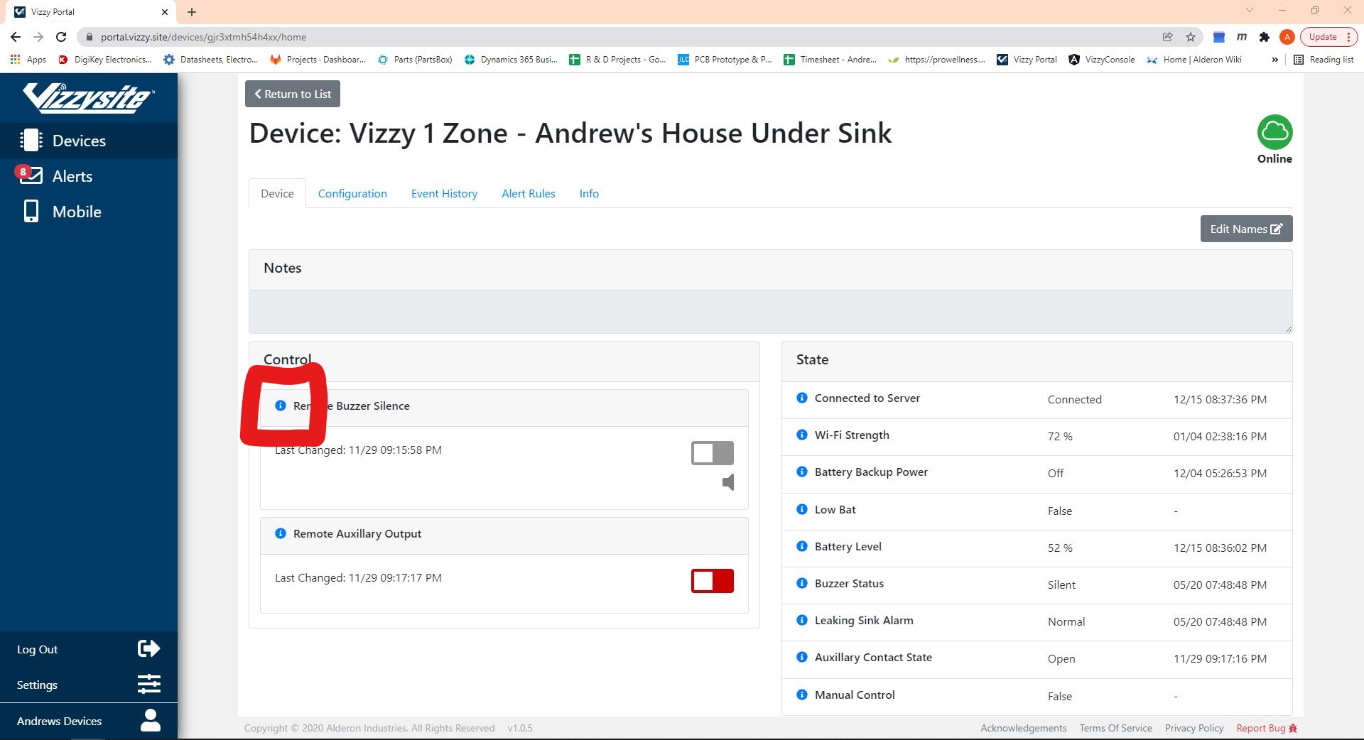This screenshot has width=1364, height=740.
Task: Toggle the Remote Buzzer Silence switch
Action: (713, 453)
